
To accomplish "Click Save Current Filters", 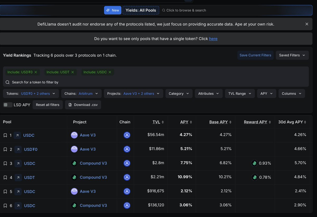I will pos(255,55).
